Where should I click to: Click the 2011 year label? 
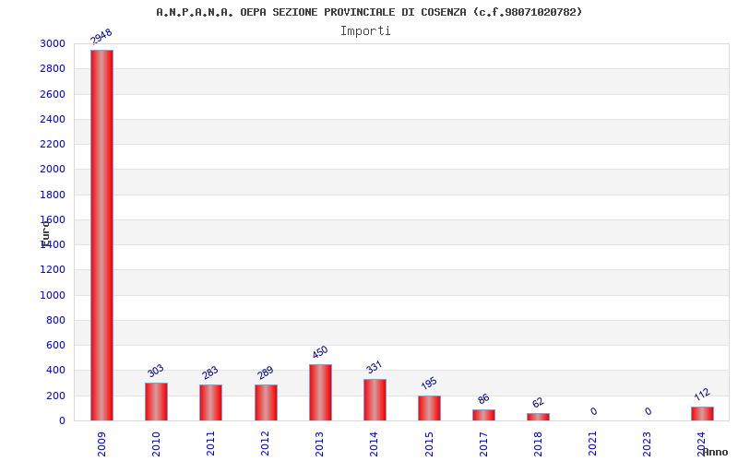point(210,443)
